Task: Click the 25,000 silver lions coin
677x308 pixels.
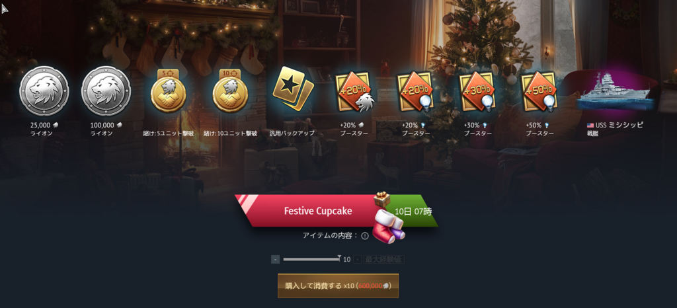Action: tap(44, 91)
